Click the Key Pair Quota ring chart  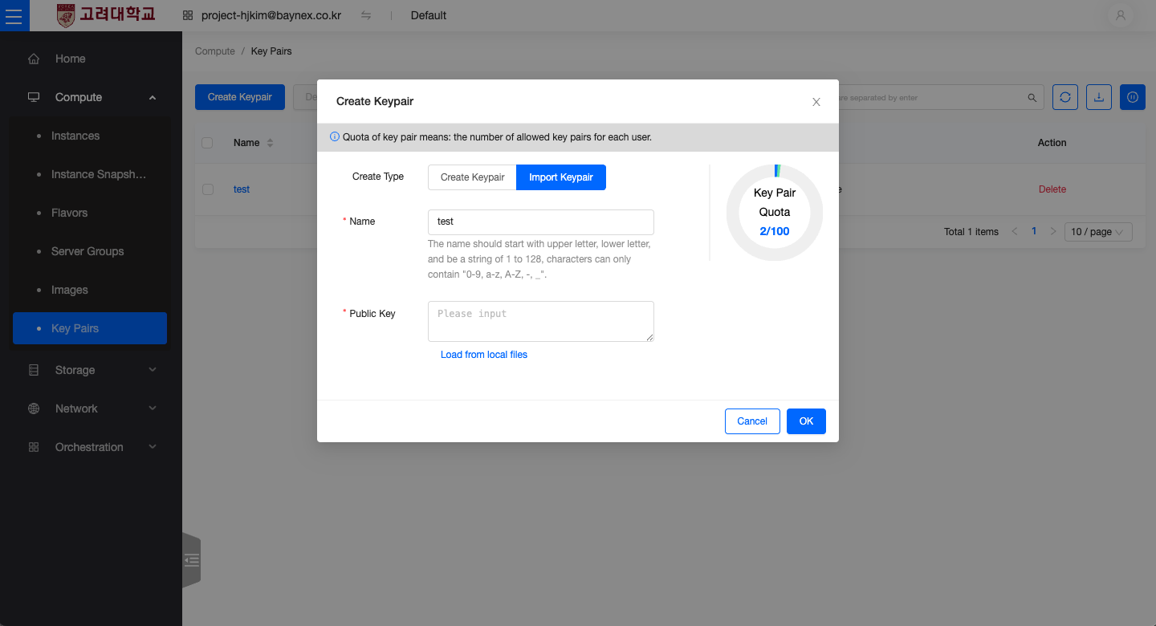coord(775,213)
